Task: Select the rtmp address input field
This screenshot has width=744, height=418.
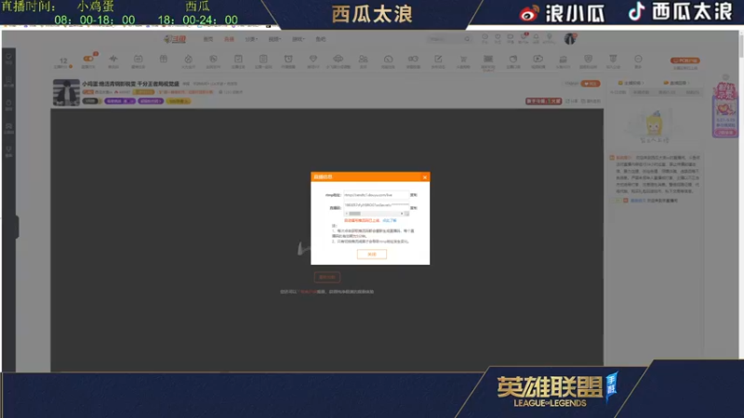Action: (x=376, y=195)
